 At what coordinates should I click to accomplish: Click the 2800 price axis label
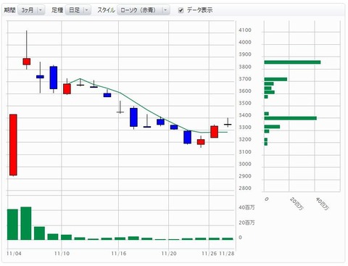[x=245, y=188]
